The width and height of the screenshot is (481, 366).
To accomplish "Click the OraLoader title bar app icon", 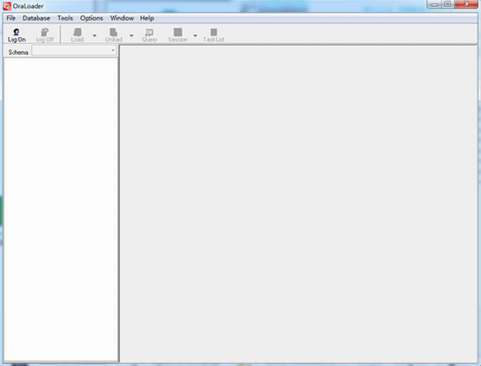I will coord(7,6).
